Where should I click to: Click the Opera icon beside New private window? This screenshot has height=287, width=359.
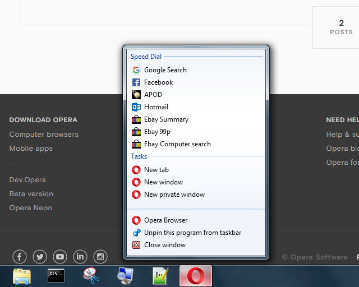[x=136, y=195]
